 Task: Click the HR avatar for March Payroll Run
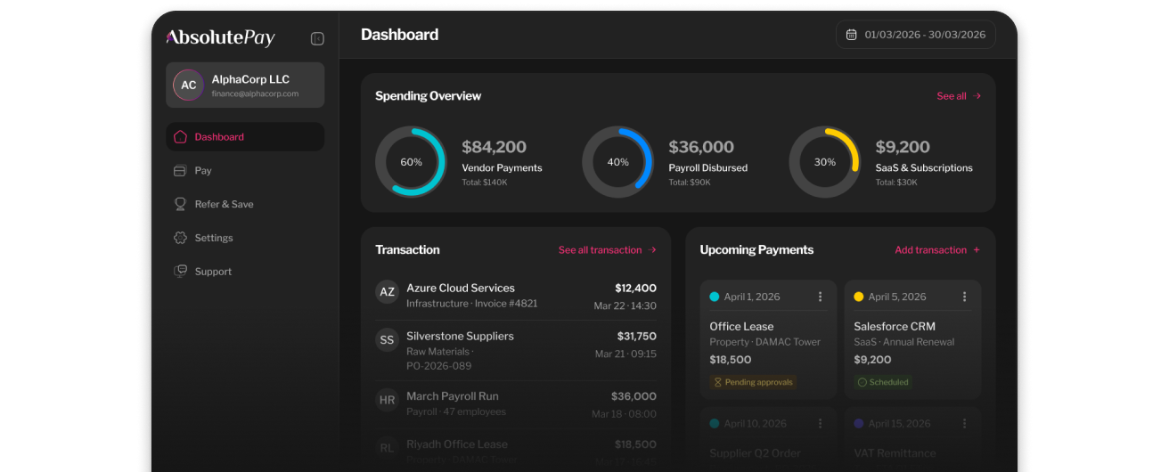click(x=387, y=400)
